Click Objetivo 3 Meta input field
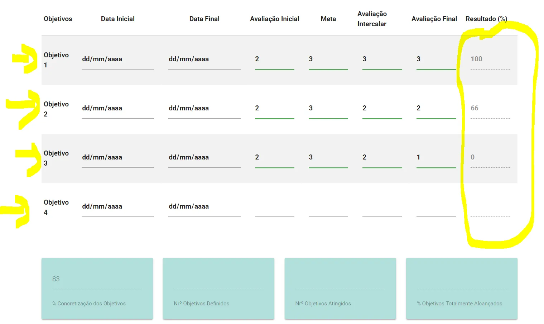The width and height of the screenshot is (544, 324). click(328, 157)
